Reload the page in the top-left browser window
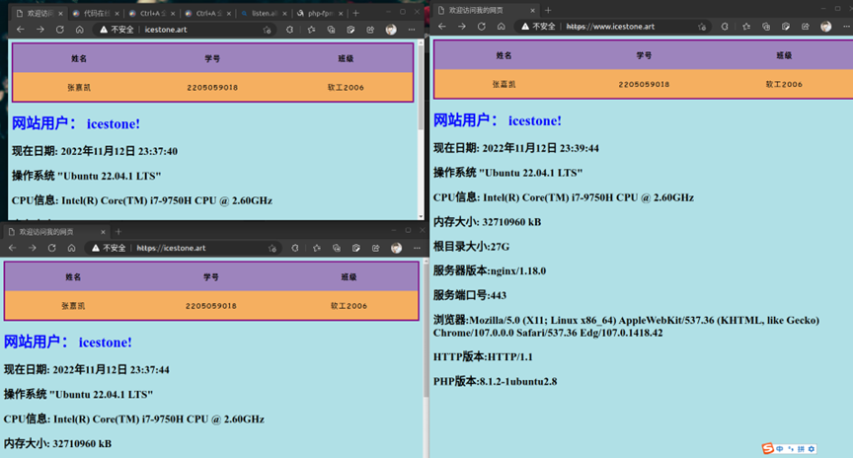The width and height of the screenshot is (853, 458). (x=58, y=31)
